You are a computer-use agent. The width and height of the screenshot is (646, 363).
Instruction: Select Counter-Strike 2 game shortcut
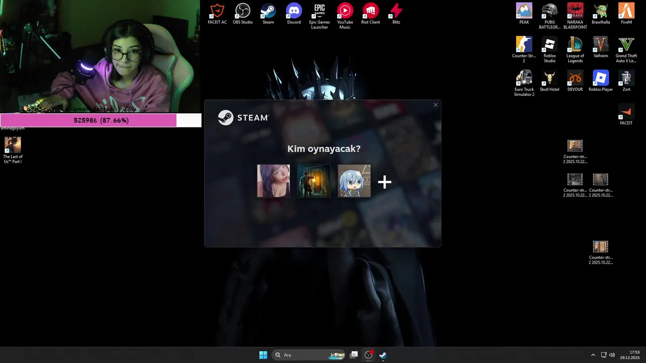[524, 49]
